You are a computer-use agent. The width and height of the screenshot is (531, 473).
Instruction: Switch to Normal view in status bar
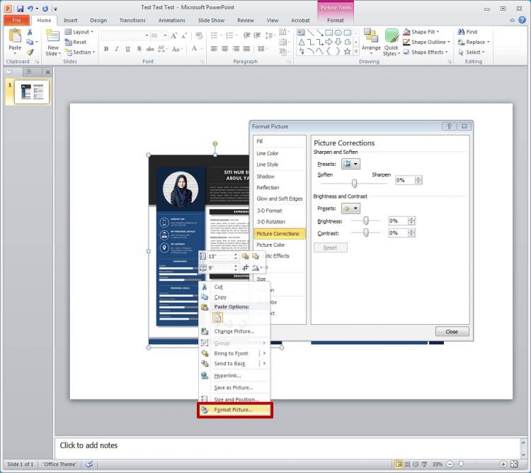[x=399, y=464]
